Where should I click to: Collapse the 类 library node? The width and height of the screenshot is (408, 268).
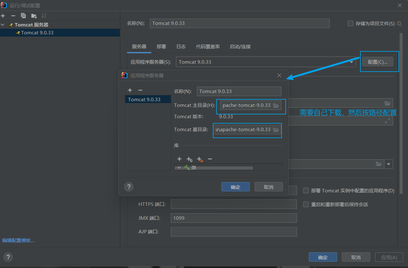[x=179, y=167]
